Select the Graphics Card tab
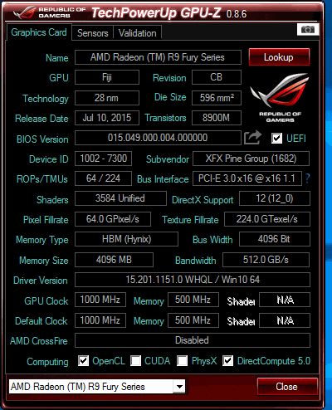332x410 pixels. (x=39, y=32)
